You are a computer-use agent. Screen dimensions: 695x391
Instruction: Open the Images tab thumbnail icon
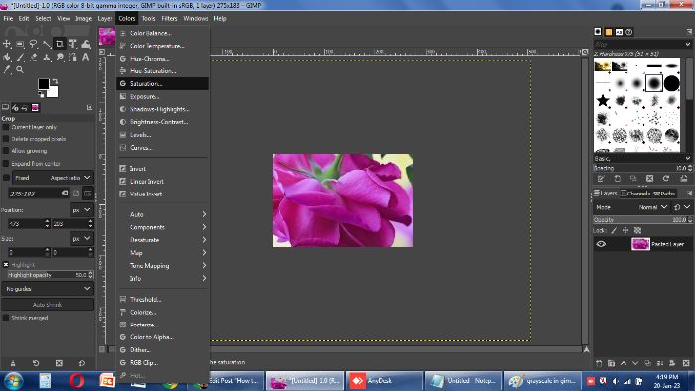[x=35, y=107]
